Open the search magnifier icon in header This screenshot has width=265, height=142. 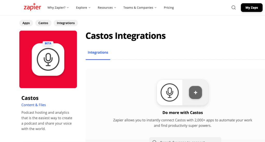click(x=234, y=8)
